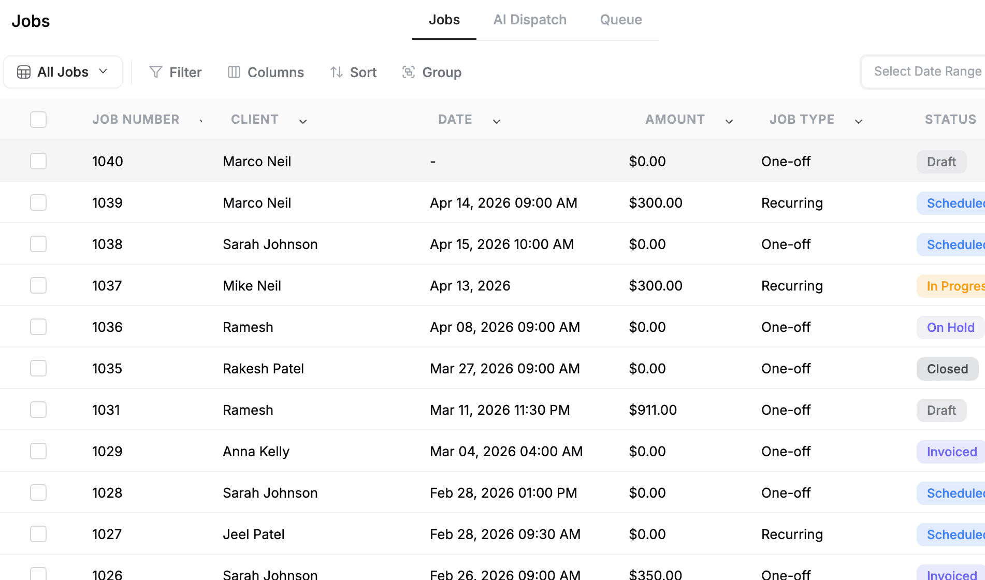Image resolution: width=985 pixels, height=580 pixels.
Task: Click client Jeel Patel
Action: point(254,534)
